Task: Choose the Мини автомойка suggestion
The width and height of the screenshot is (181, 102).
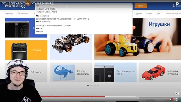Action: point(43,22)
